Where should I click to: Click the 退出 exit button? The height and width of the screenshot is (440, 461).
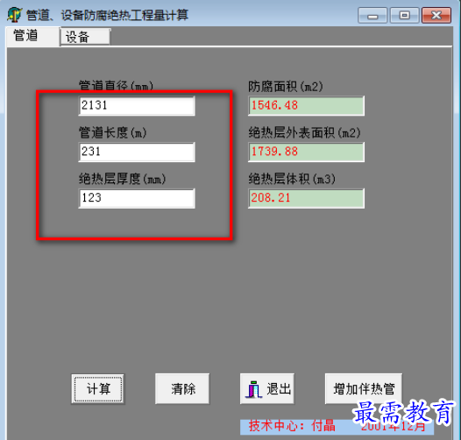[x=267, y=389]
